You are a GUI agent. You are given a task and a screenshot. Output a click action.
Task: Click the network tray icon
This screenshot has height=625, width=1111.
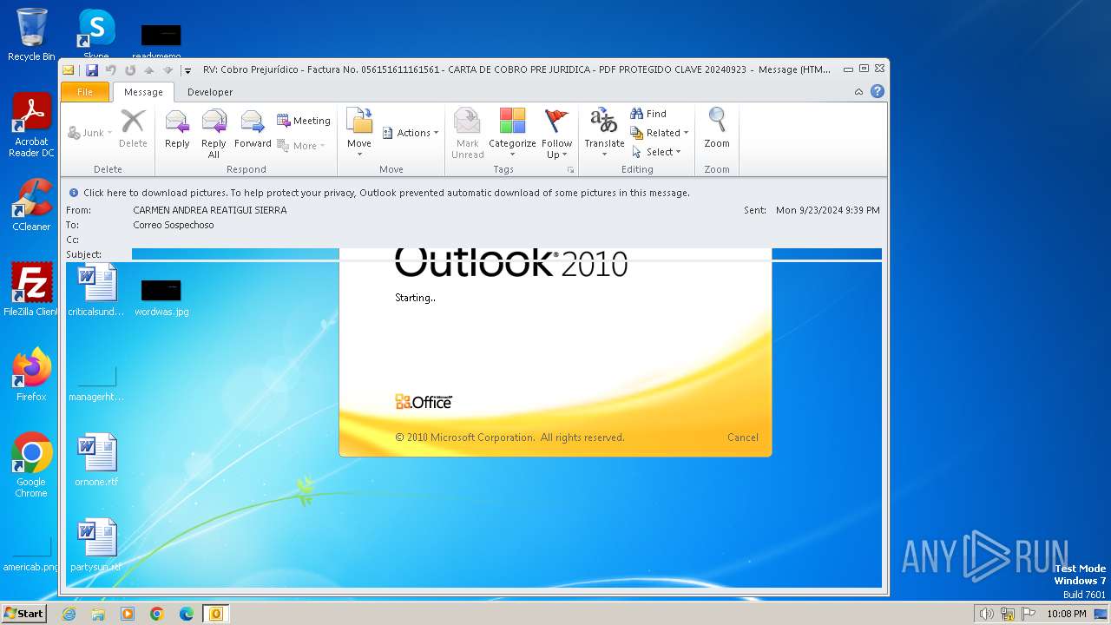pyautogui.click(x=1007, y=614)
